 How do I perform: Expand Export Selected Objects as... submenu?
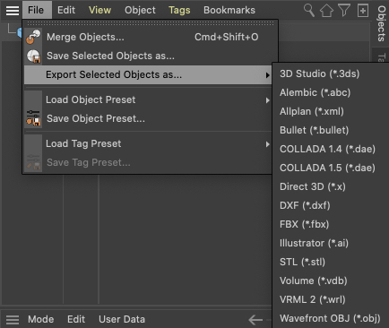coord(148,74)
